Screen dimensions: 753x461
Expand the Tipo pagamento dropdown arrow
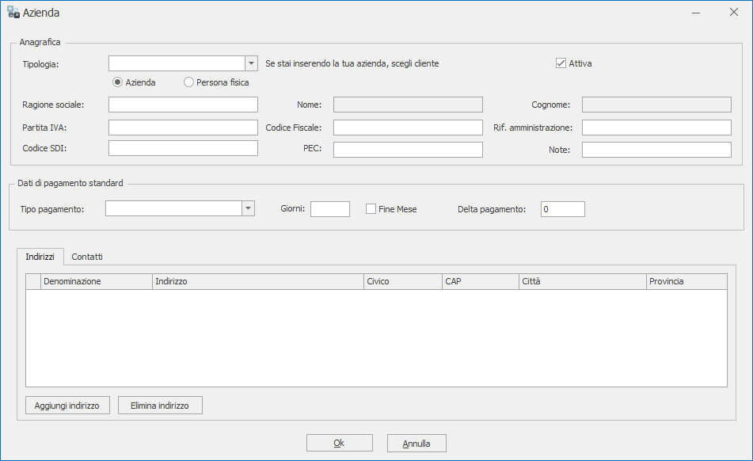click(x=248, y=208)
